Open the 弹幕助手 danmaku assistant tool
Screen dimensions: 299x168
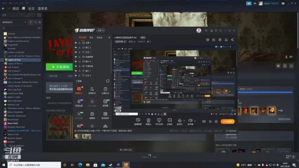click(x=79, y=90)
